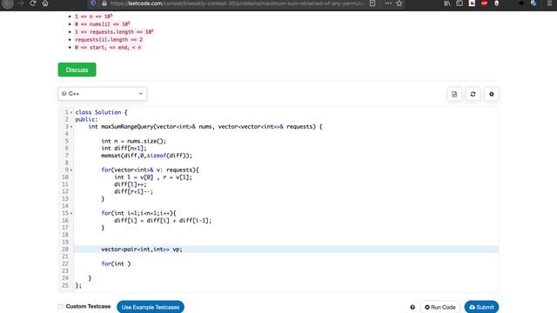Click the browser forward arrow
This screenshot has height=313, width=557.
(x=20, y=3)
